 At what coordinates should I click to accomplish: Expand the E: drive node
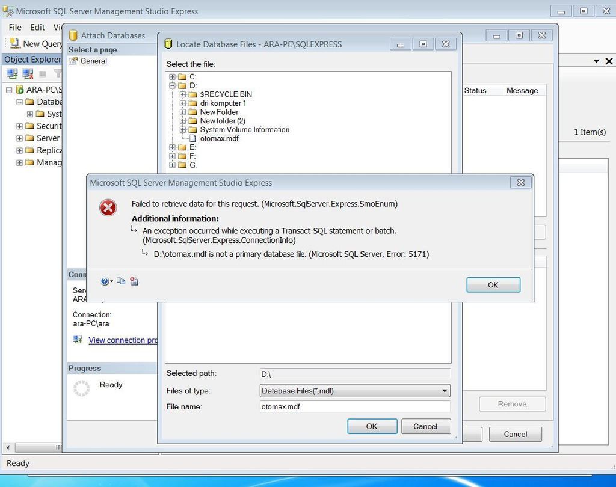tap(172, 147)
